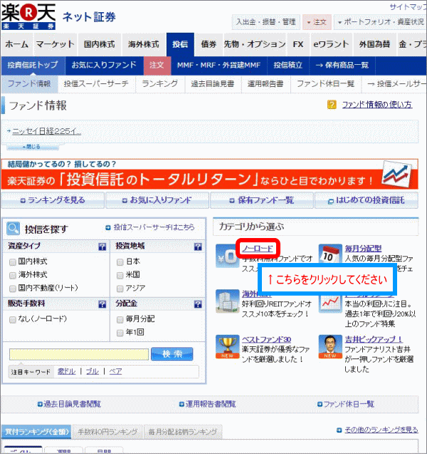The height and width of the screenshot is (454, 427).
Task: Open the マーケット tab
Action: click(56, 44)
